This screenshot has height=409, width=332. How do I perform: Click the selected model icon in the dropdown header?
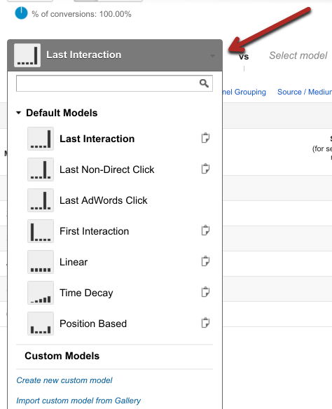click(x=27, y=55)
